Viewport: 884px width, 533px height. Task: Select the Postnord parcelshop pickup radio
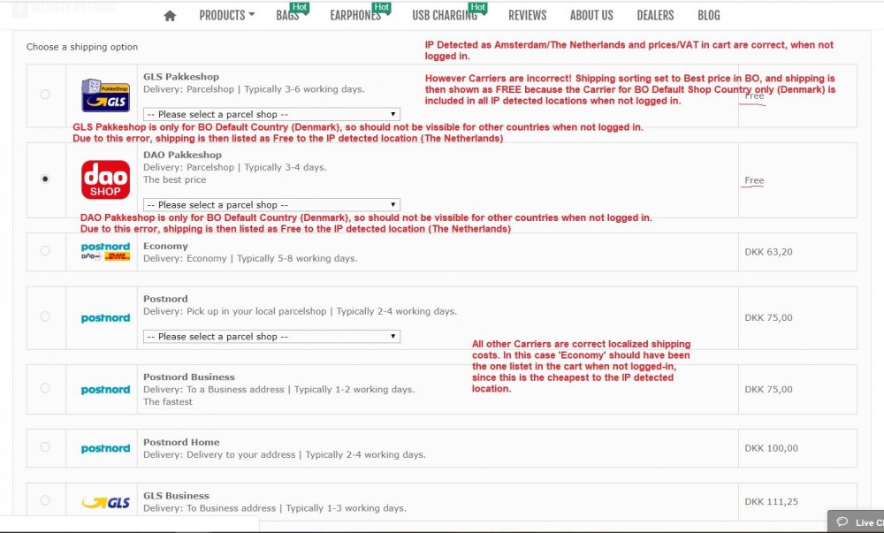click(45, 316)
